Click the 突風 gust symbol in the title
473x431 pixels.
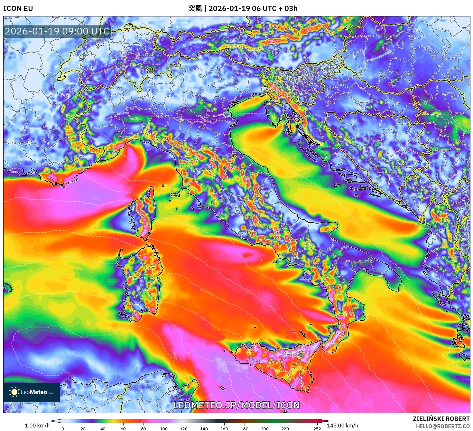click(x=195, y=8)
